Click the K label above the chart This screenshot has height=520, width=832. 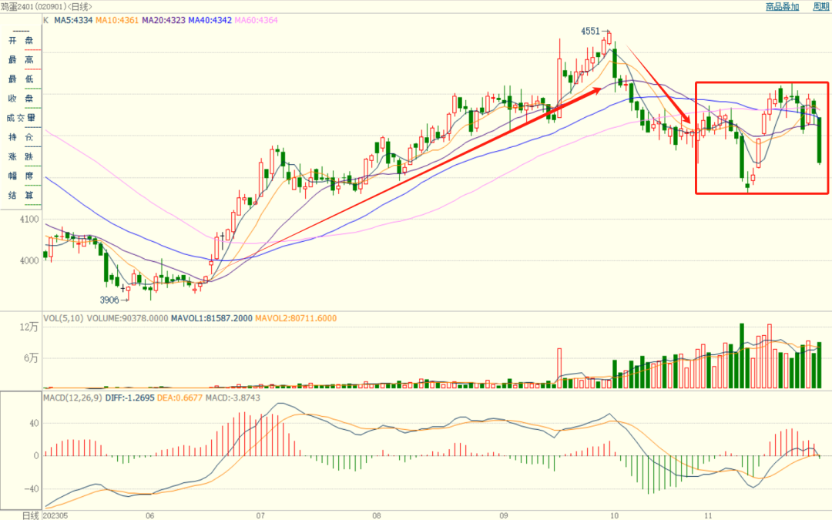tap(46, 20)
